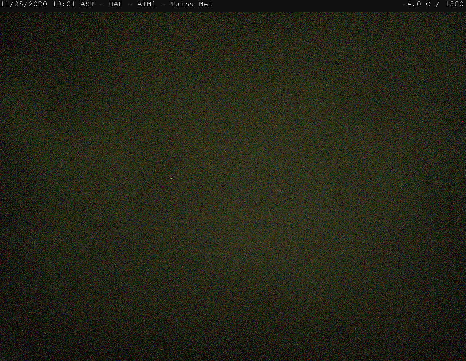Click the date 11/25/2020 in the overlay
Viewport: 466px width, 361px height.
click(24, 4)
